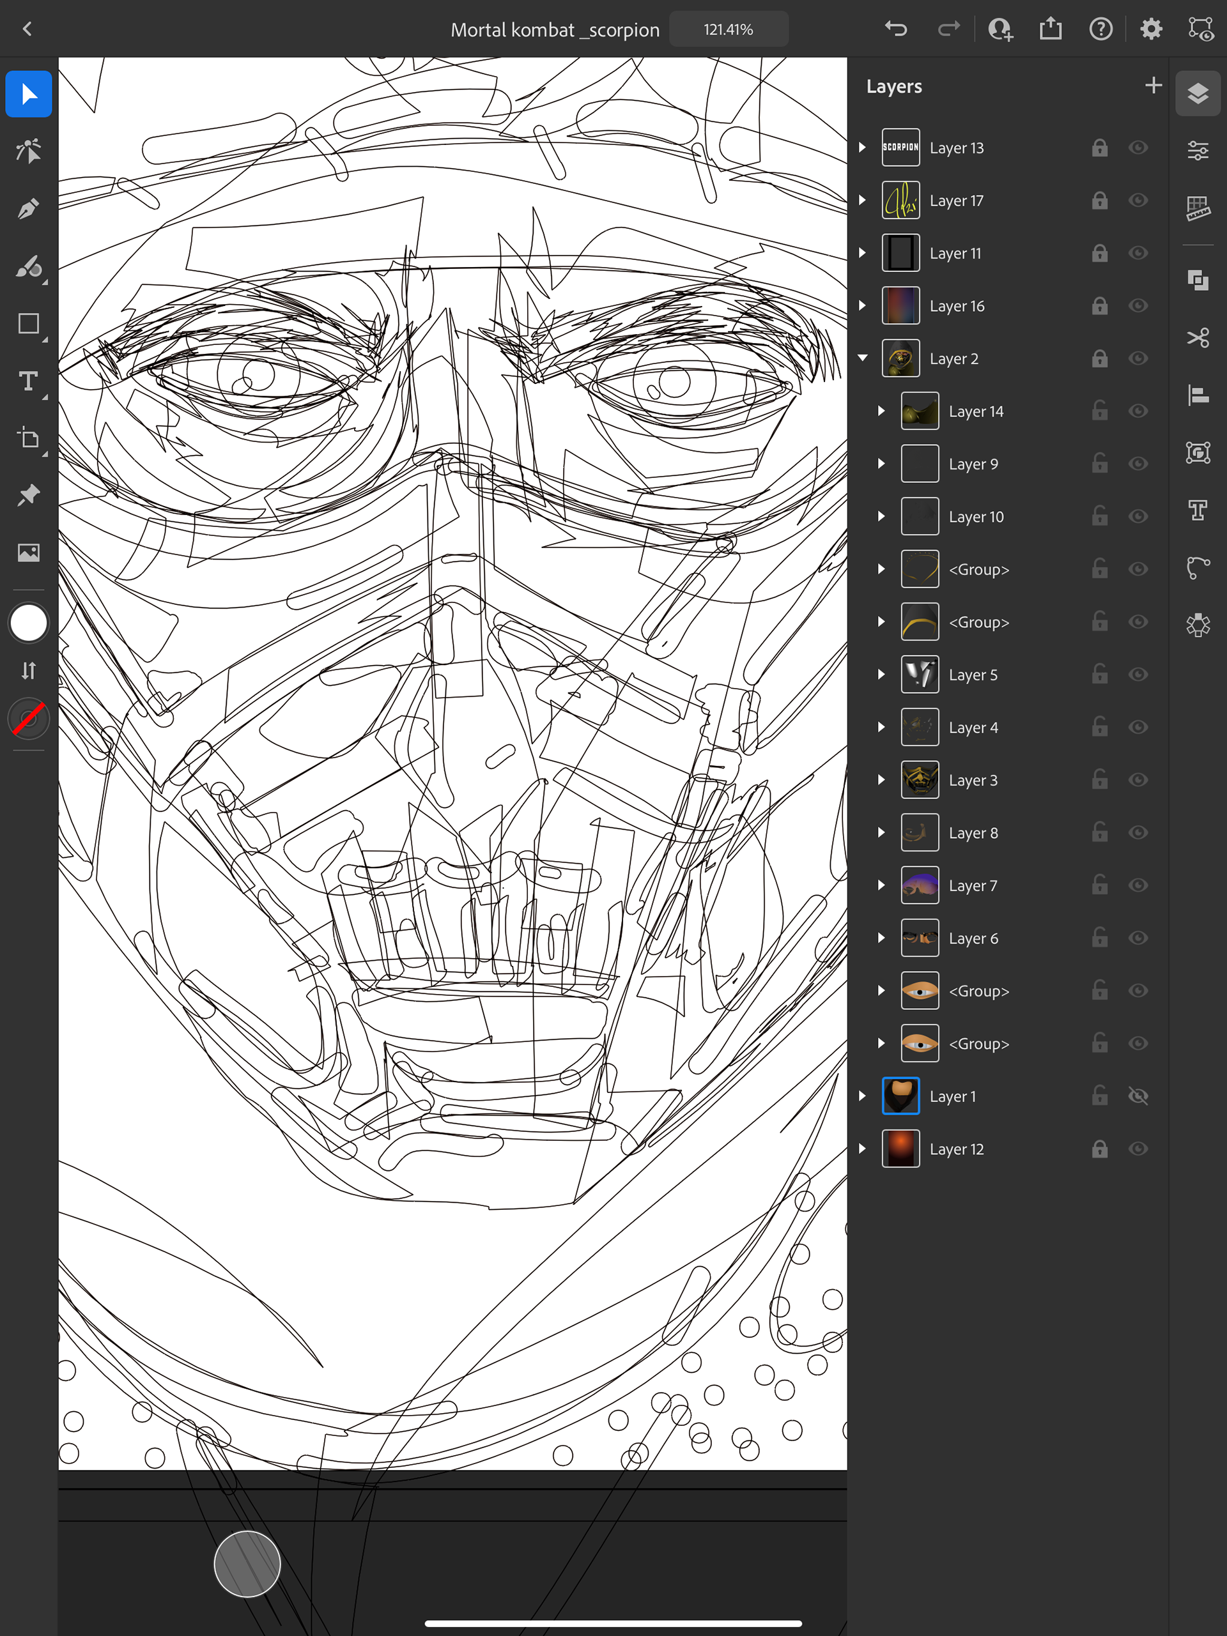Open the white fill color swatch
1227x1636 pixels.
(x=28, y=623)
